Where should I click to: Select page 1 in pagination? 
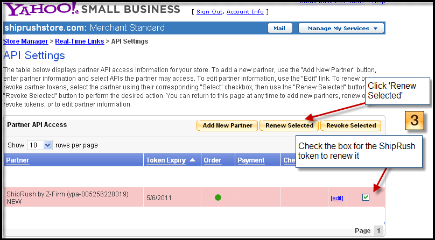379,230
